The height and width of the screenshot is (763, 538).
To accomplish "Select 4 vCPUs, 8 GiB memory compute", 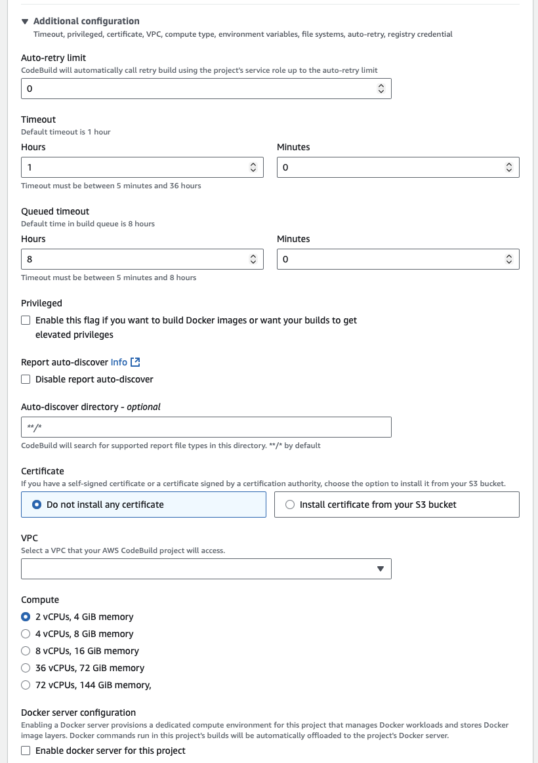I will coord(26,634).
